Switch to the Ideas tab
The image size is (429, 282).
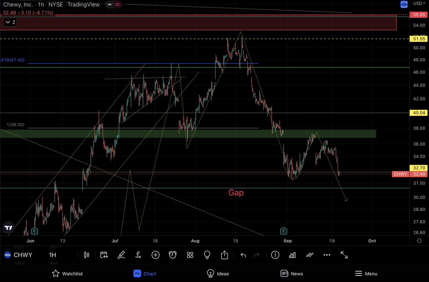coord(218,273)
